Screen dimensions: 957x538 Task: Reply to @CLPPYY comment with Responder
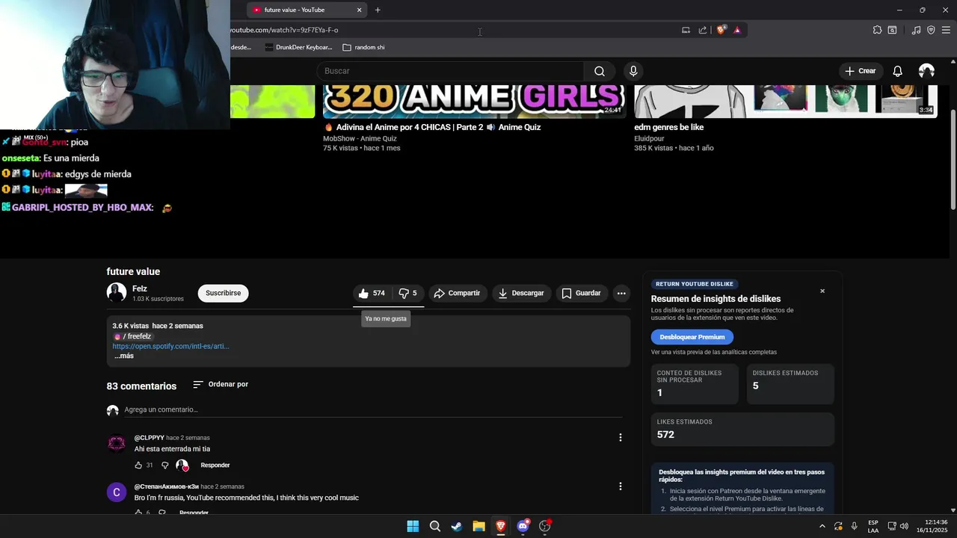click(x=215, y=465)
